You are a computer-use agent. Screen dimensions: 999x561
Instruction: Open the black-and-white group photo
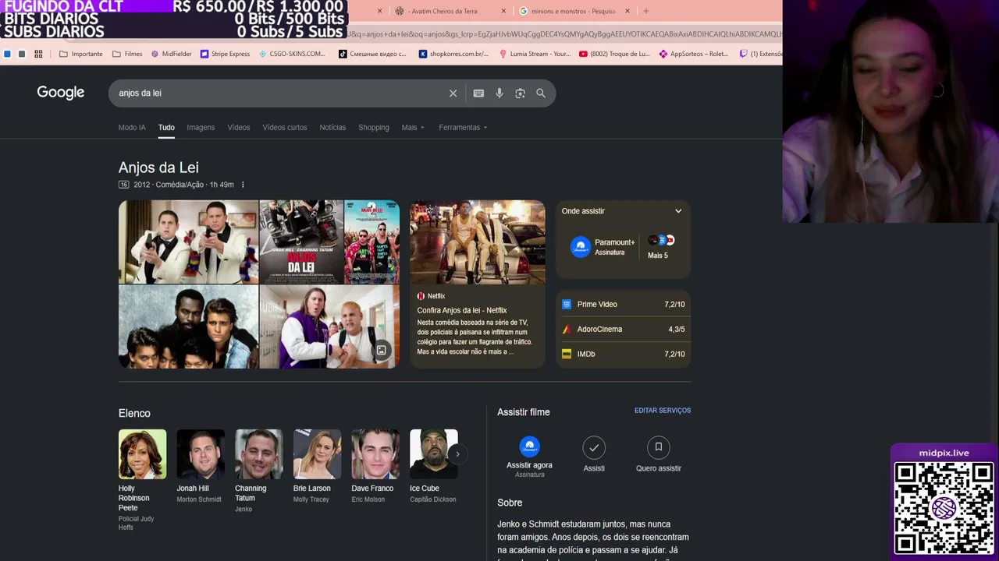point(188,327)
